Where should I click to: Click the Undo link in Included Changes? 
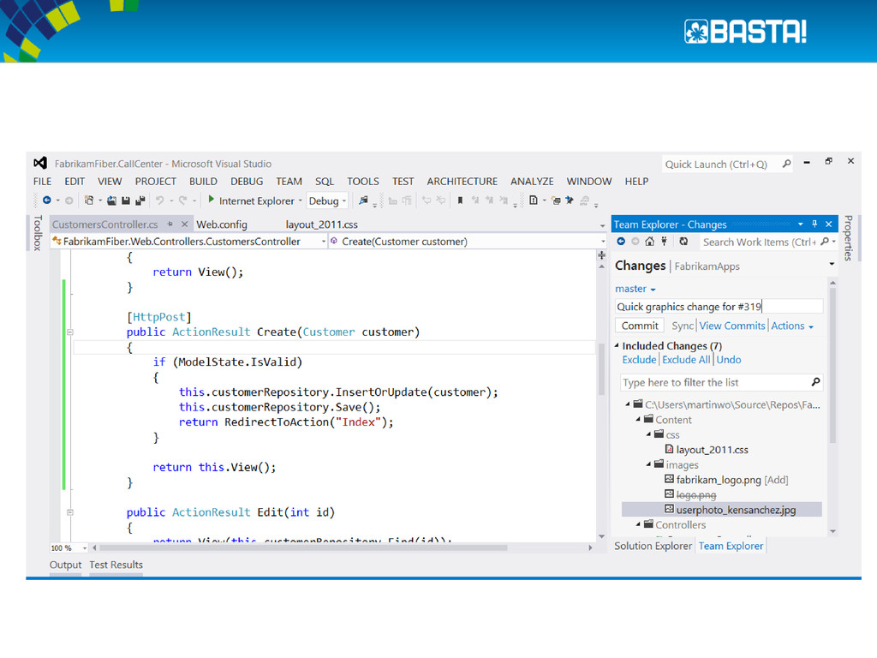point(729,360)
